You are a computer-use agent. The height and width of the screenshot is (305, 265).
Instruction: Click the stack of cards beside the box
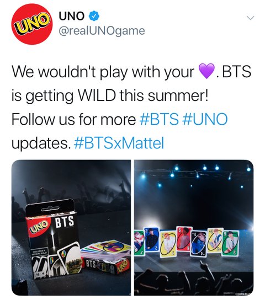[106, 249]
